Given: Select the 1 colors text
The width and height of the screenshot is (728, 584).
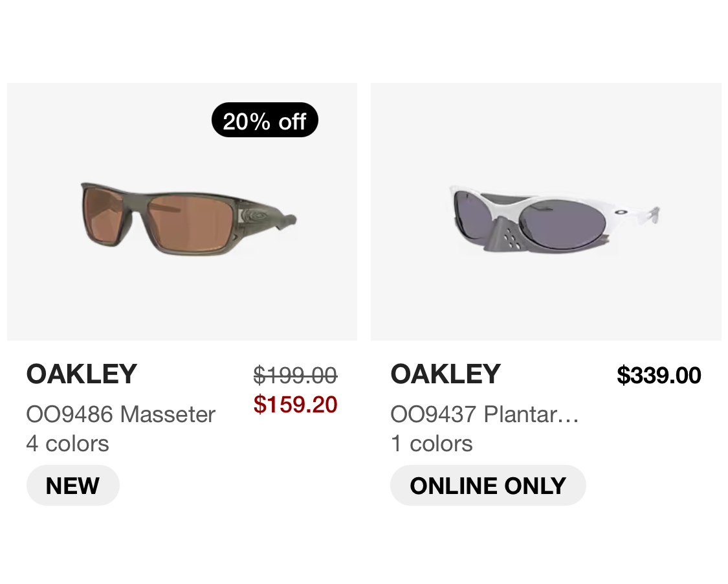Looking at the screenshot, I should click(432, 444).
